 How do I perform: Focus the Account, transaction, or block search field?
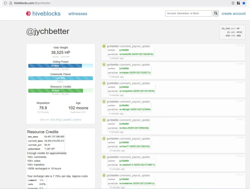pos(188,13)
